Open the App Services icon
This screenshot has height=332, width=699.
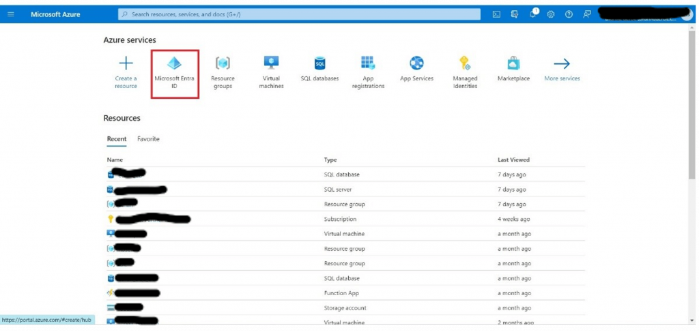tap(416, 63)
